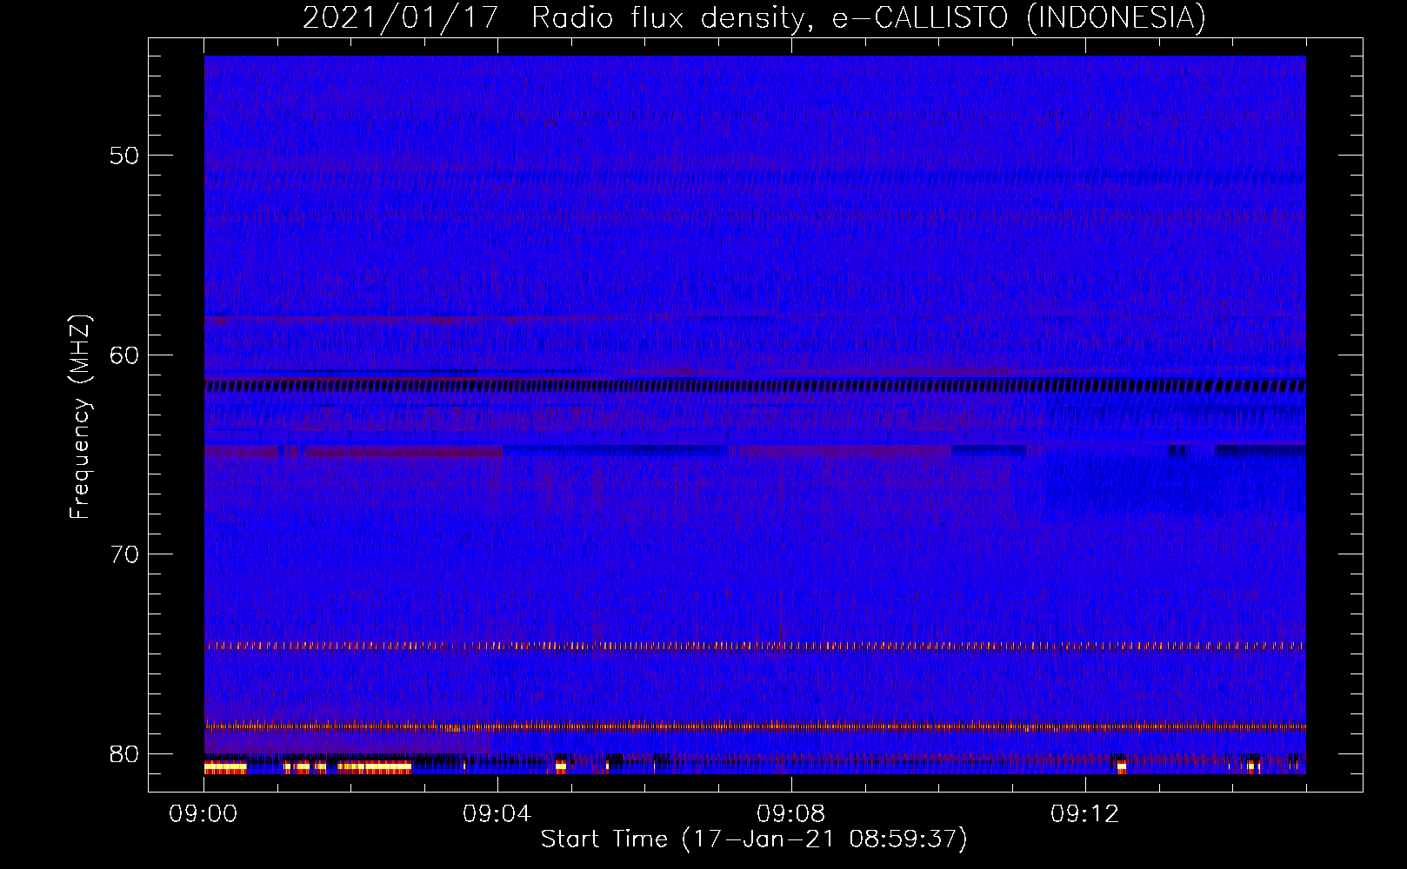Select the 09:08 time tick label
This screenshot has height=869, width=1407.
pos(791,814)
